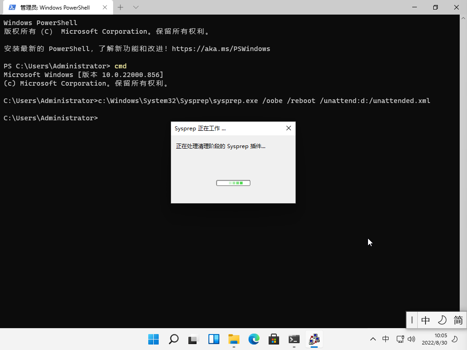The width and height of the screenshot is (467, 350).
Task: Close the Sysprep 正在工作 dialog
Action: 289,128
